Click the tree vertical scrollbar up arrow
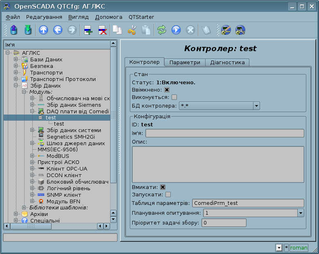Screen dimensions: 319x254 click(113, 43)
